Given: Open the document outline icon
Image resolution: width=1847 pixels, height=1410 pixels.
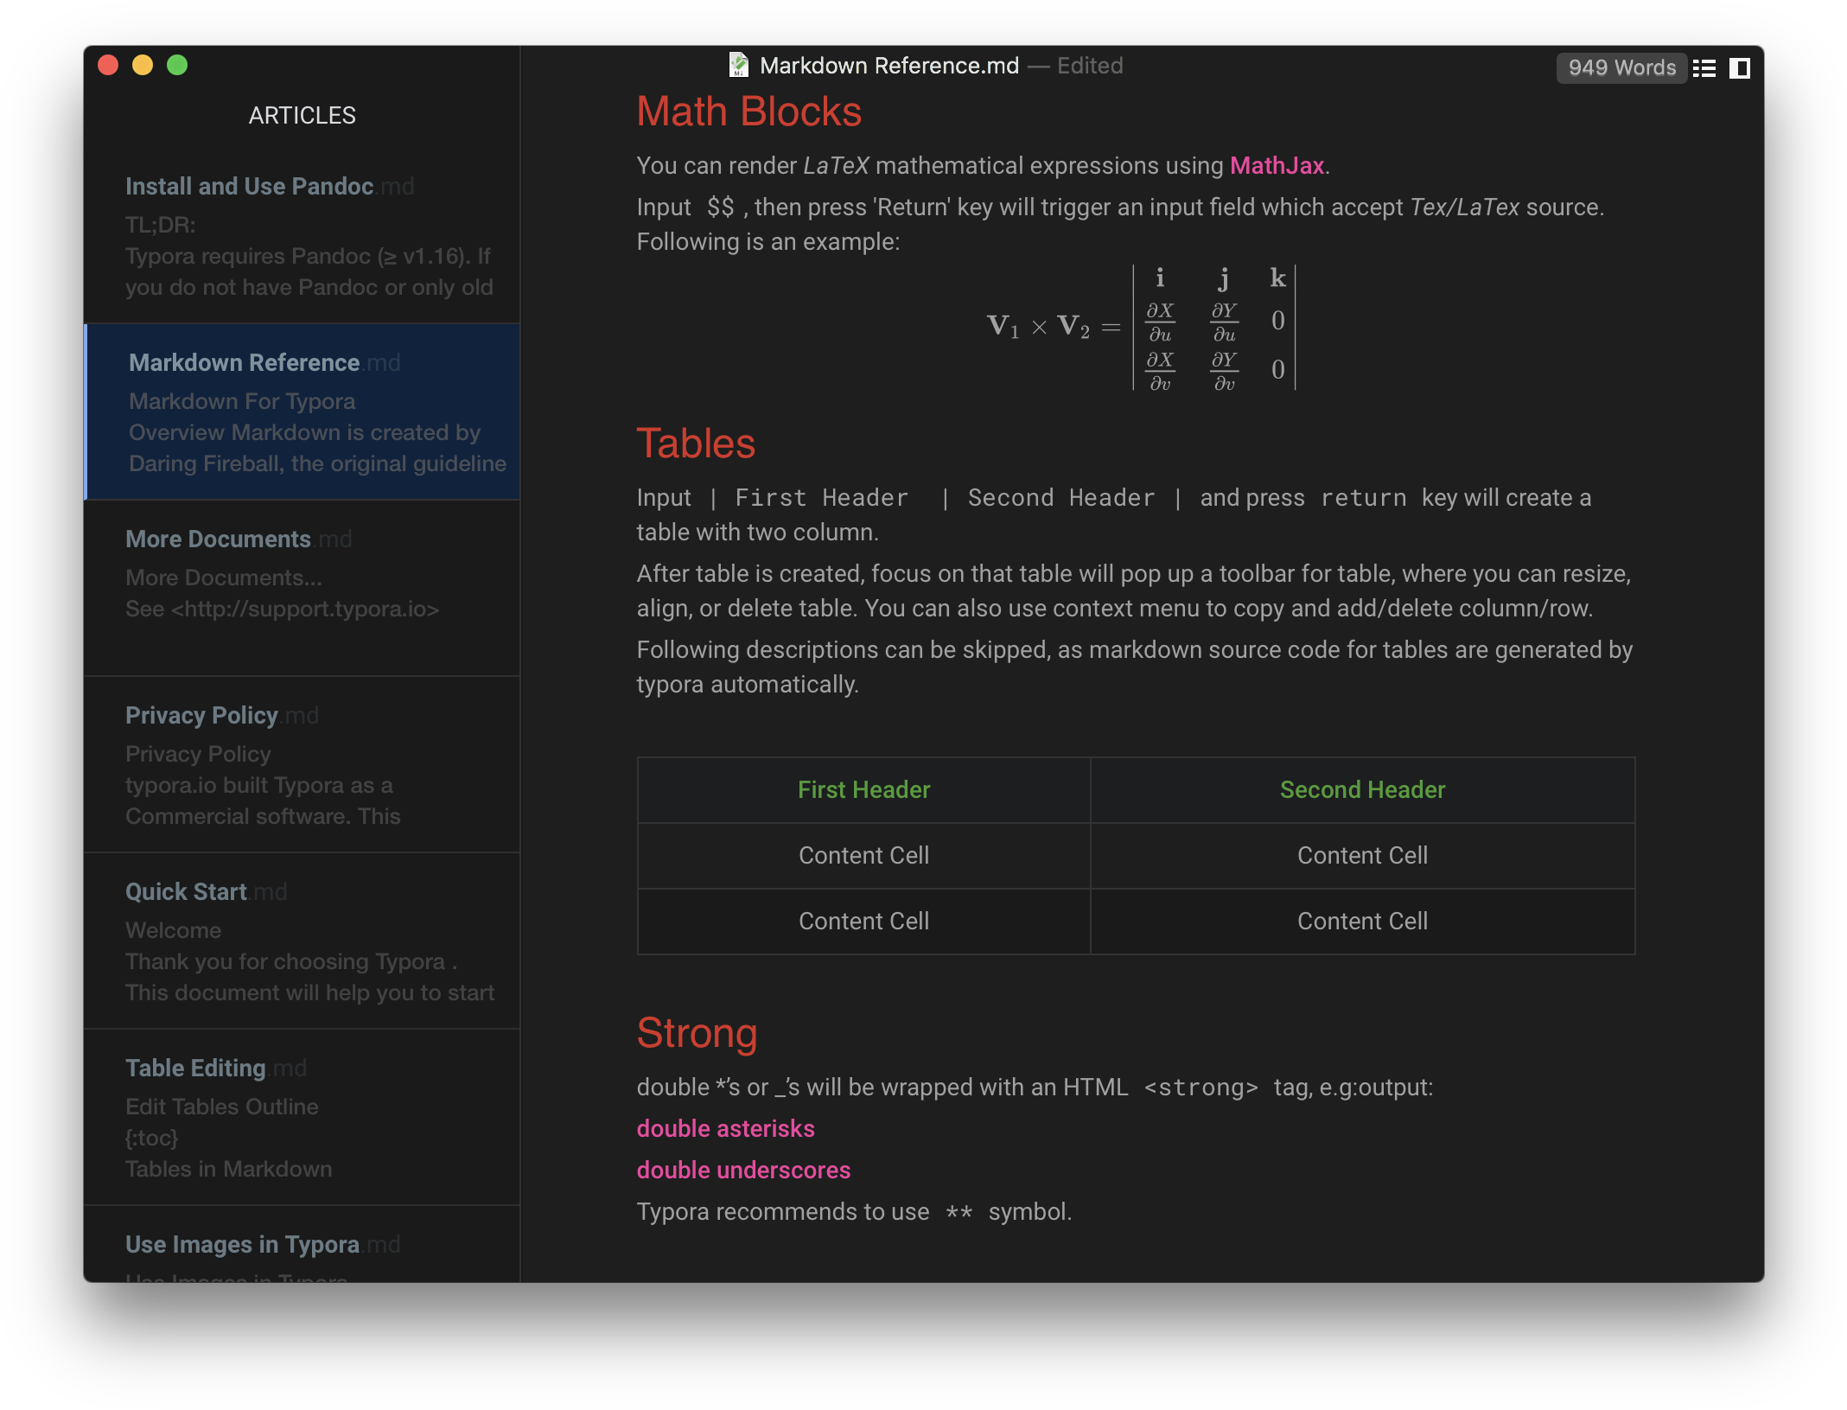Looking at the screenshot, I should (1704, 67).
